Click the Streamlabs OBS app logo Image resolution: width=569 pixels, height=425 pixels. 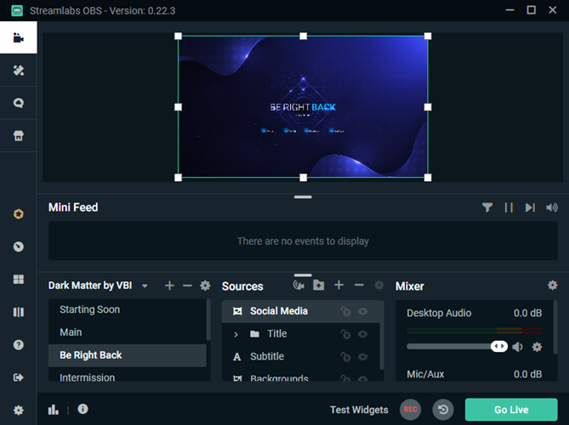pos(17,10)
